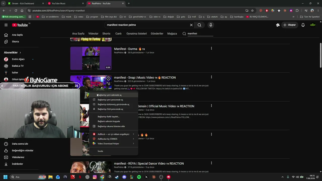The image size is (322, 181).
Task: Open the müzik bookmarks folder
Action: coord(66,17)
